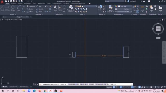The image size is (166, 93).
Task: Open the Vista ribbon tab
Action: click(x=34, y=4)
